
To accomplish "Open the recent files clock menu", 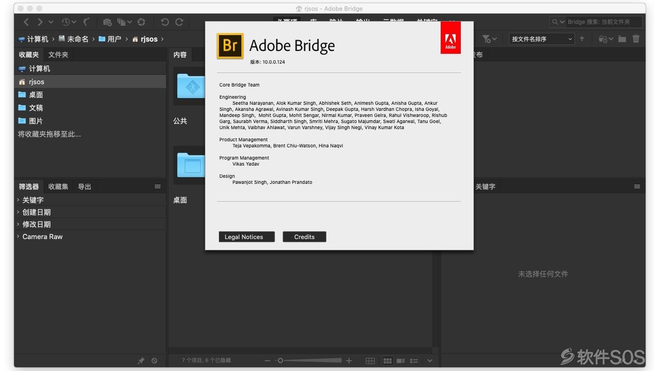I will [x=68, y=22].
